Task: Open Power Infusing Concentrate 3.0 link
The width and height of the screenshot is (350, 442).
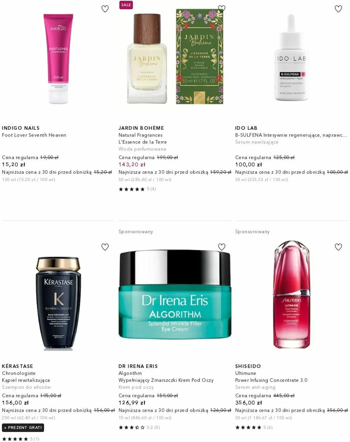Action: tap(271, 380)
